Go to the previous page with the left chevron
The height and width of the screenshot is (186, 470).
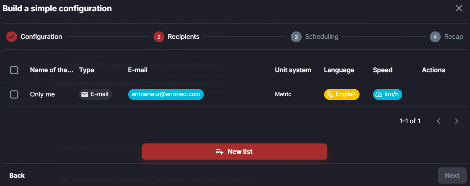(x=438, y=121)
